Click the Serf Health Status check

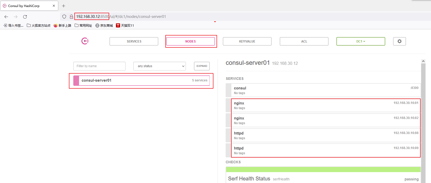[323, 175]
